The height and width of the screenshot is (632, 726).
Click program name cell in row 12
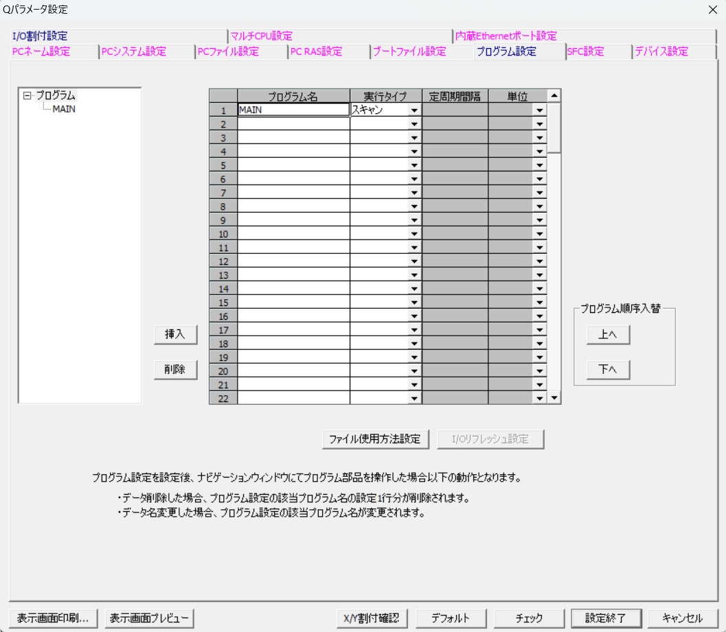tap(293, 261)
